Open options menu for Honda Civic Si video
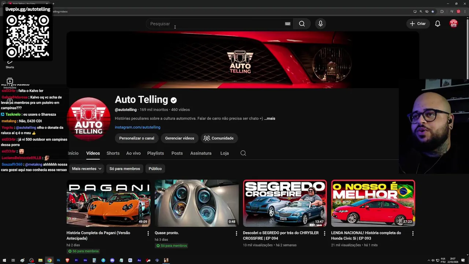This screenshot has height=264, width=469. (x=413, y=234)
